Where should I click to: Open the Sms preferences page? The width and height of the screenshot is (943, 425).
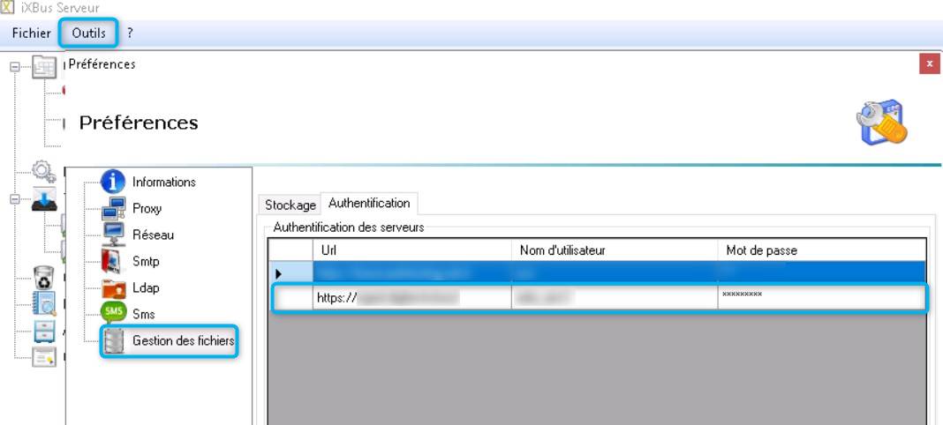(144, 314)
